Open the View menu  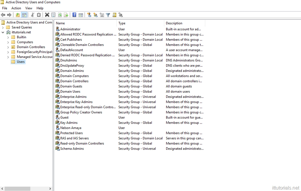click(29, 8)
